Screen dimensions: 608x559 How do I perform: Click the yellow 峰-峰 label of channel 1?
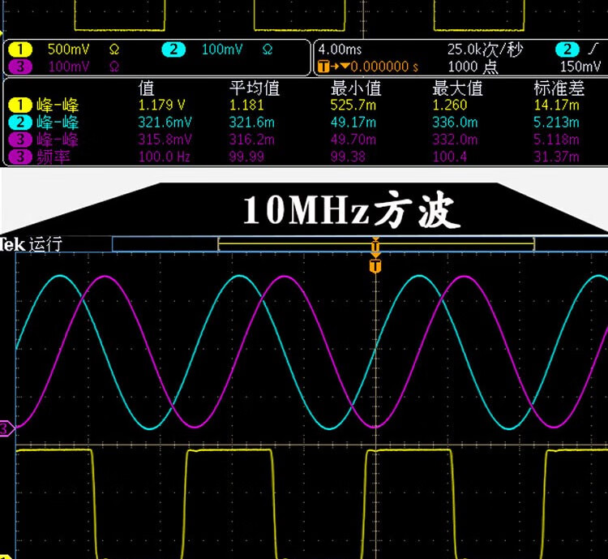[x=58, y=105]
